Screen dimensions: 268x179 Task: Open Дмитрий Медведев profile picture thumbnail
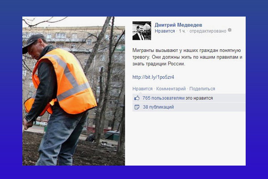(x=142, y=31)
